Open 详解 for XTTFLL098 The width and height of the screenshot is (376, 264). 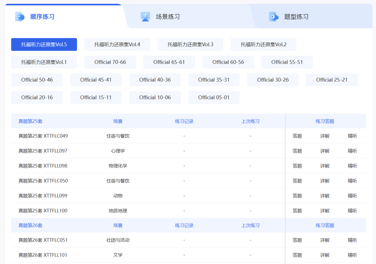325,166
